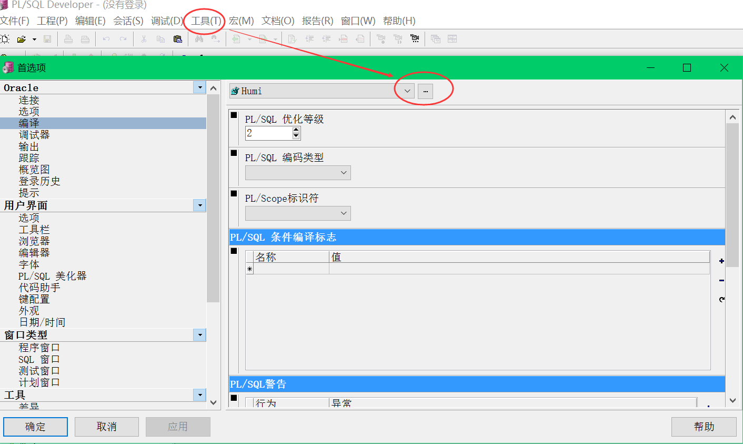The height and width of the screenshot is (444, 743).
Task: Increase the 优化等级 spinner value
Action: tap(296, 130)
